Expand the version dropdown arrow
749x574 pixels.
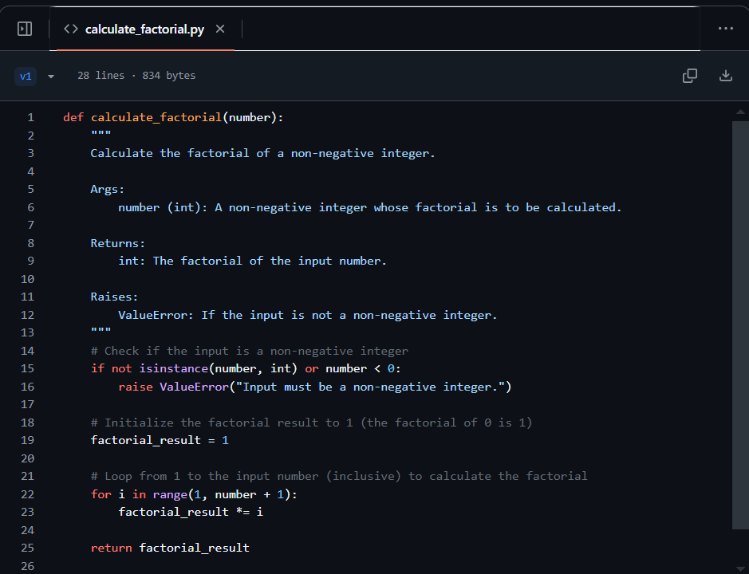click(x=50, y=76)
